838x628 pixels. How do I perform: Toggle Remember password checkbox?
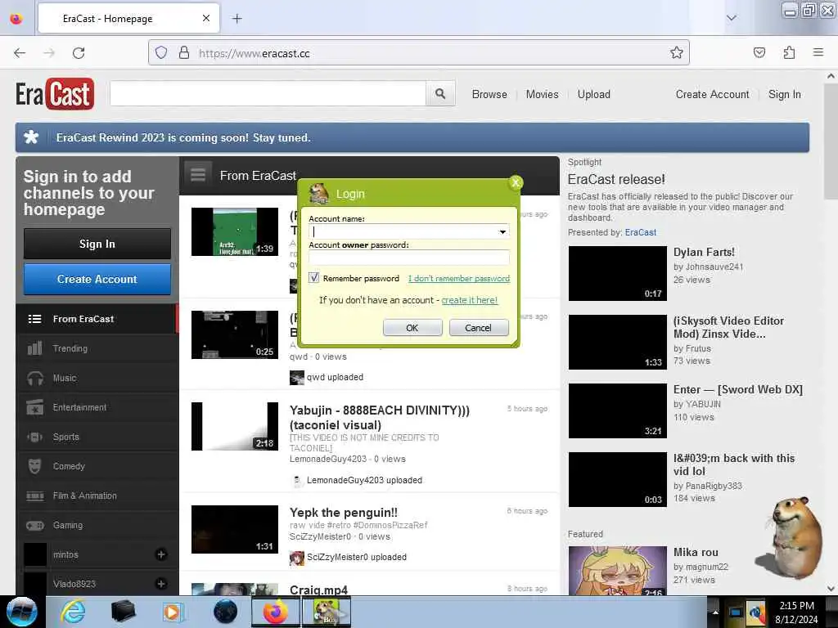click(314, 278)
